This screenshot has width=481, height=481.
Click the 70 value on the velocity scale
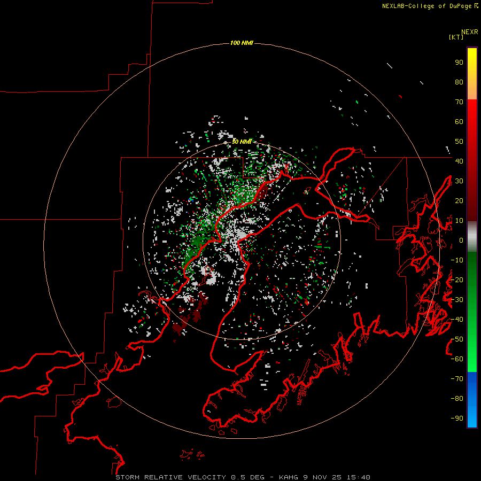tap(459, 102)
